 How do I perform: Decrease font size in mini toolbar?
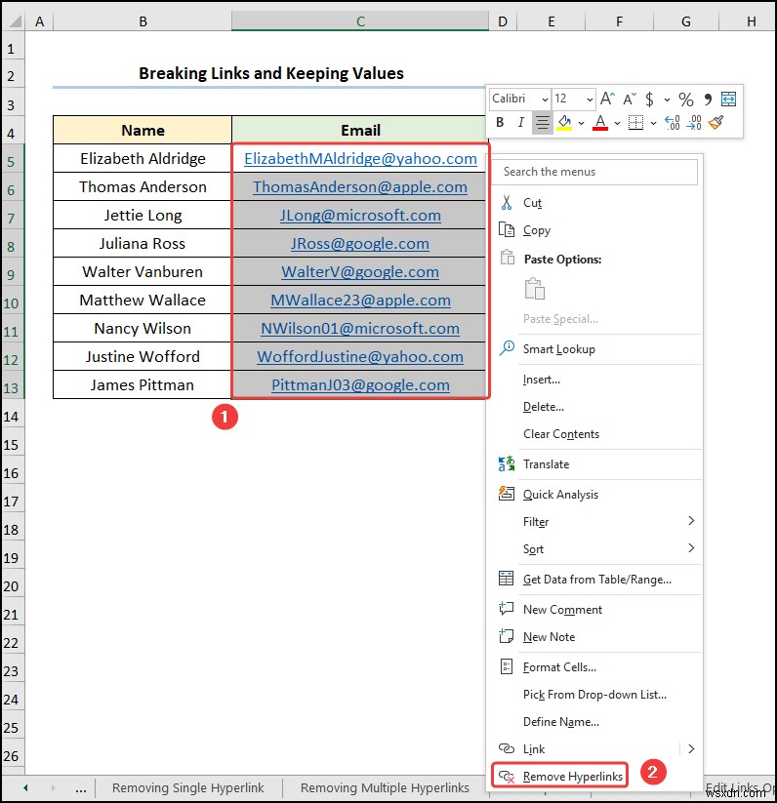tap(630, 99)
